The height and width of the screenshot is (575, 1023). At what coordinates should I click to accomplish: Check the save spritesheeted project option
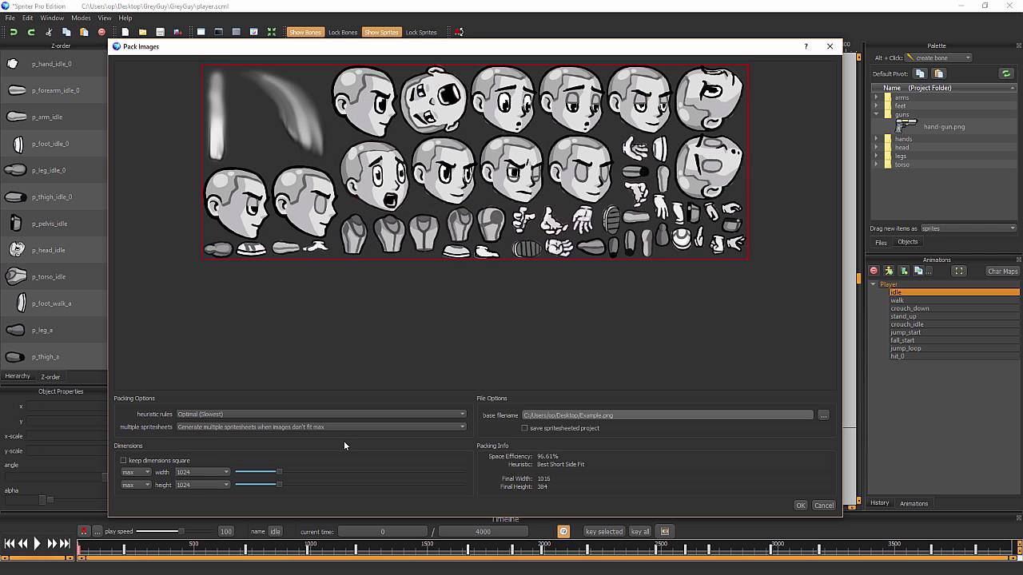point(524,428)
